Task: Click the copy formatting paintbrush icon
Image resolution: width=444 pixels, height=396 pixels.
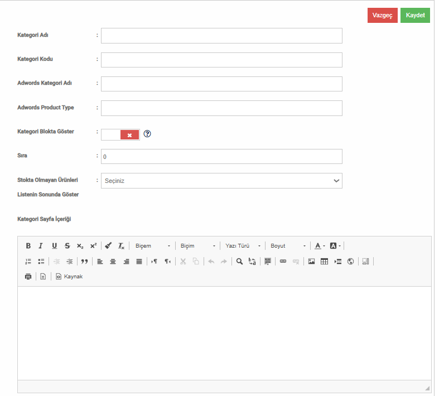Action: [x=108, y=246]
